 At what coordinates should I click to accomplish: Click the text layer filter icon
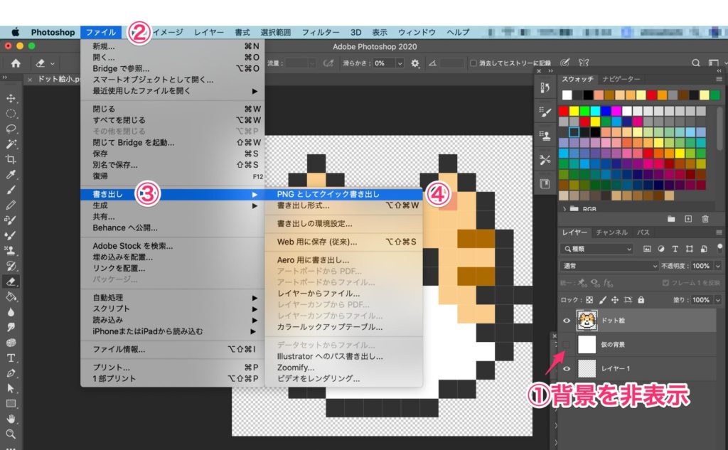point(675,249)
